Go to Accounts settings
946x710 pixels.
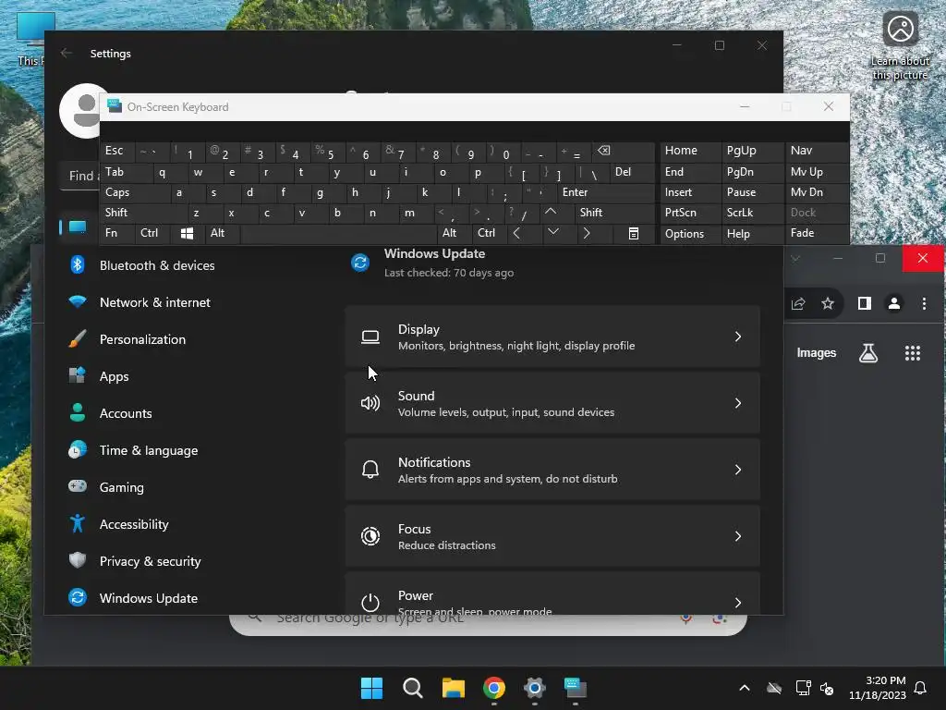[126, 413]
